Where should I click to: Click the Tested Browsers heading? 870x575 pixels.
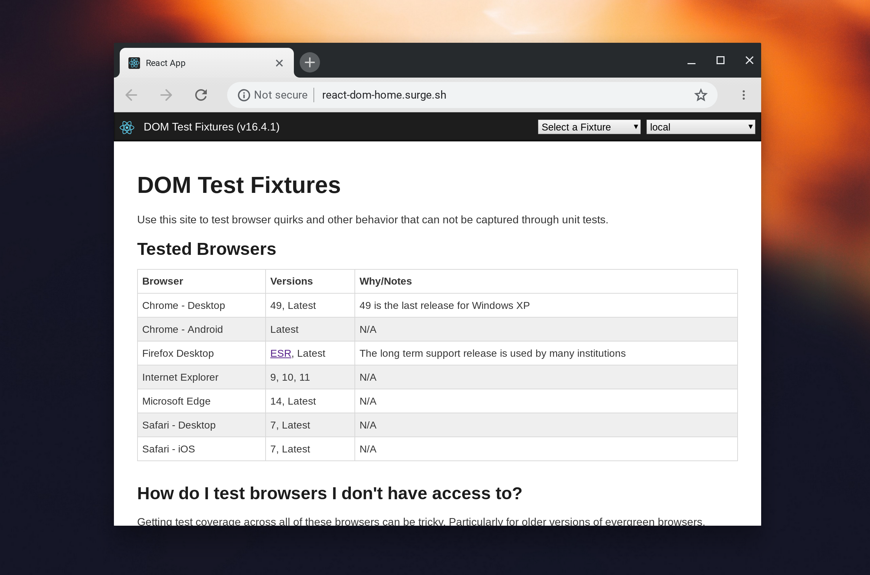click(206, 249)
